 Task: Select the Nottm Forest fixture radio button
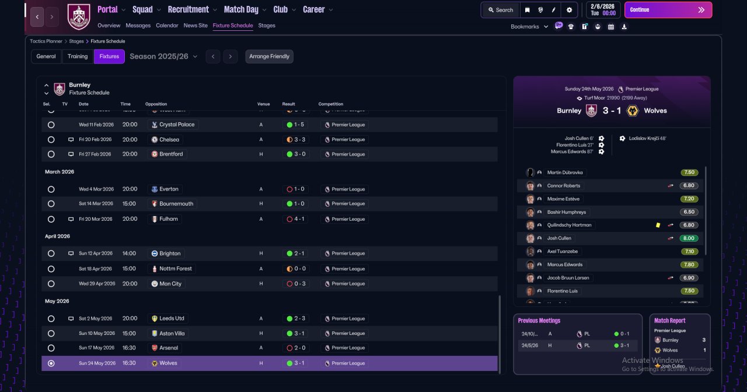click(51, 269)
